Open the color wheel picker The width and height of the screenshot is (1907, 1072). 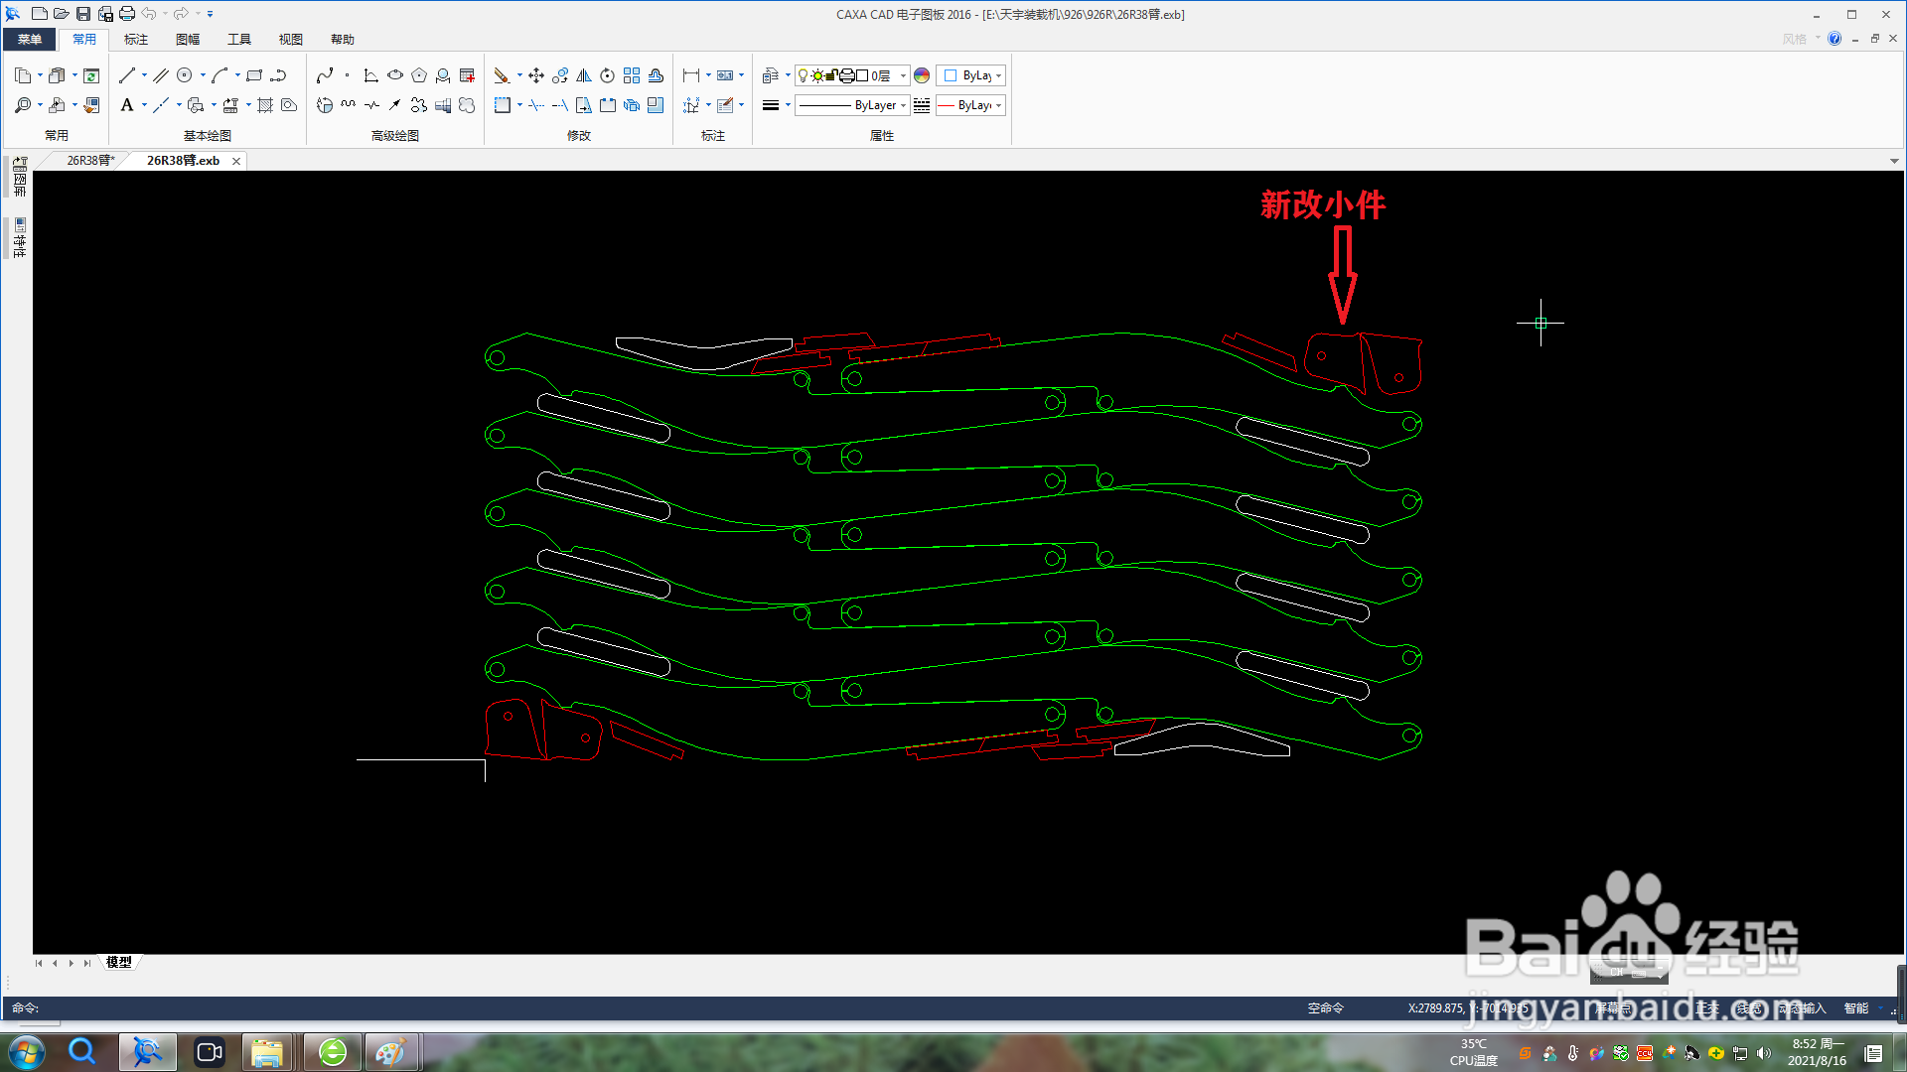pyautogui.click(x=922, y=75)
